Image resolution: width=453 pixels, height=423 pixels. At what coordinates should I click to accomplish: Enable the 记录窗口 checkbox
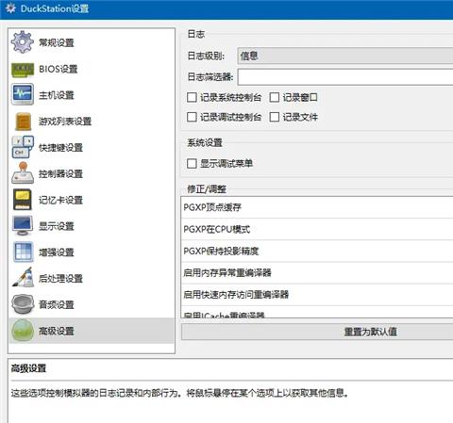point(275,97)
